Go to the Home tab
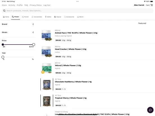The image size is (155, 116). click(x=6, y=17)
